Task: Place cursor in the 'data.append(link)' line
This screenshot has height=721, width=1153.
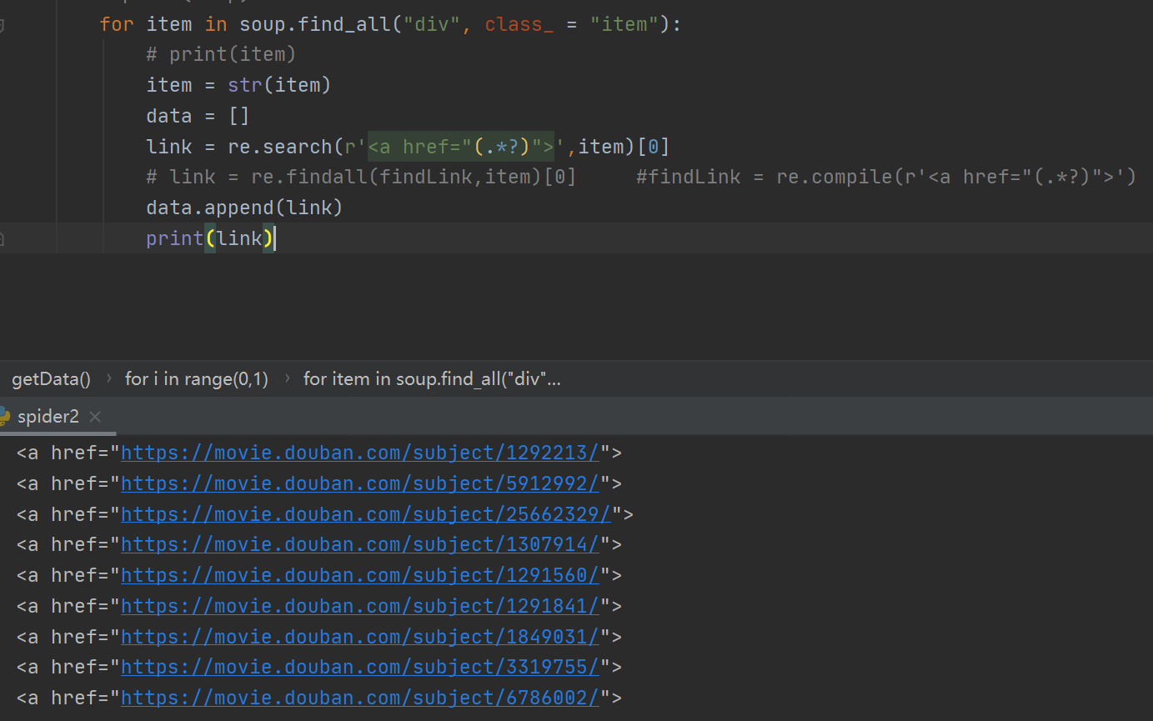Action: coord(244,208)
